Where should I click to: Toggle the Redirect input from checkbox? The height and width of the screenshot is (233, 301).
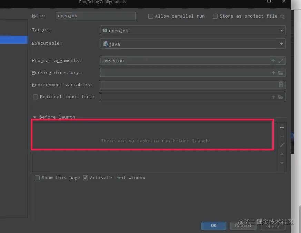point(36,97)
